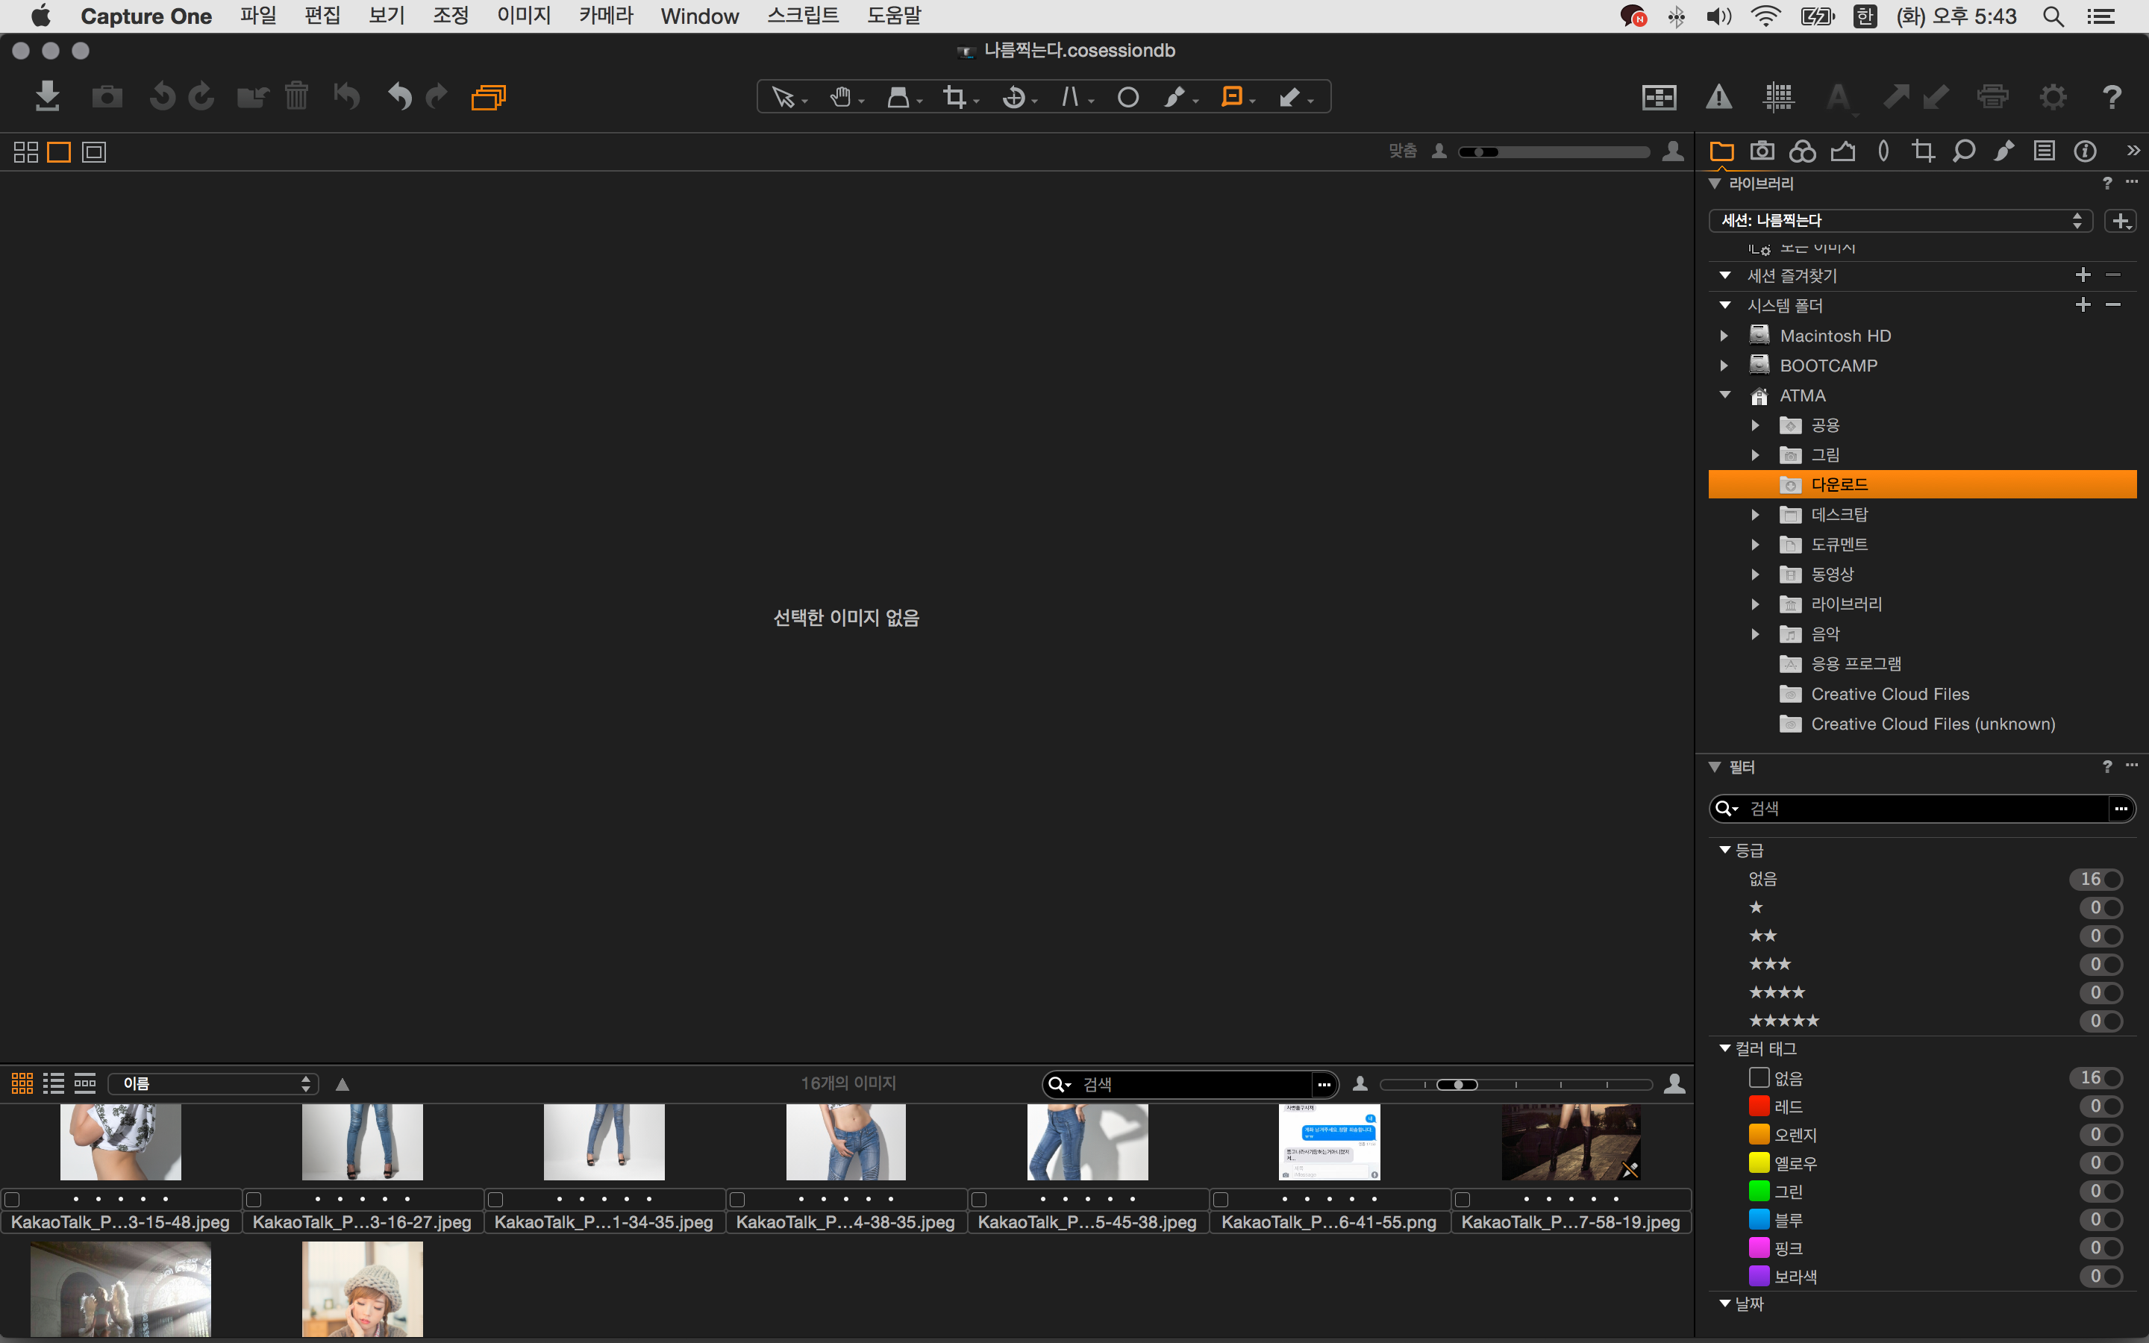Open the Metadata info tool tab
The image size is (2149, 1343).
coord(2084,151)
